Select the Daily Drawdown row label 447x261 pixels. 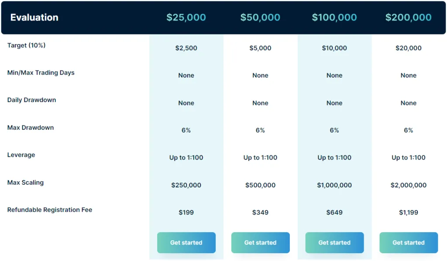[x=31, y=100]
